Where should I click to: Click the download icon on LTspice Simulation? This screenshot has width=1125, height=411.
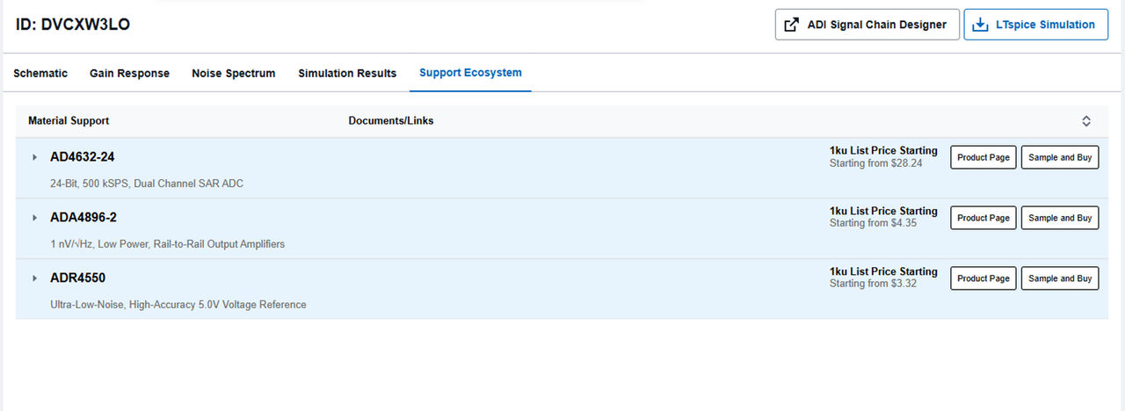[x=982, y=25]
